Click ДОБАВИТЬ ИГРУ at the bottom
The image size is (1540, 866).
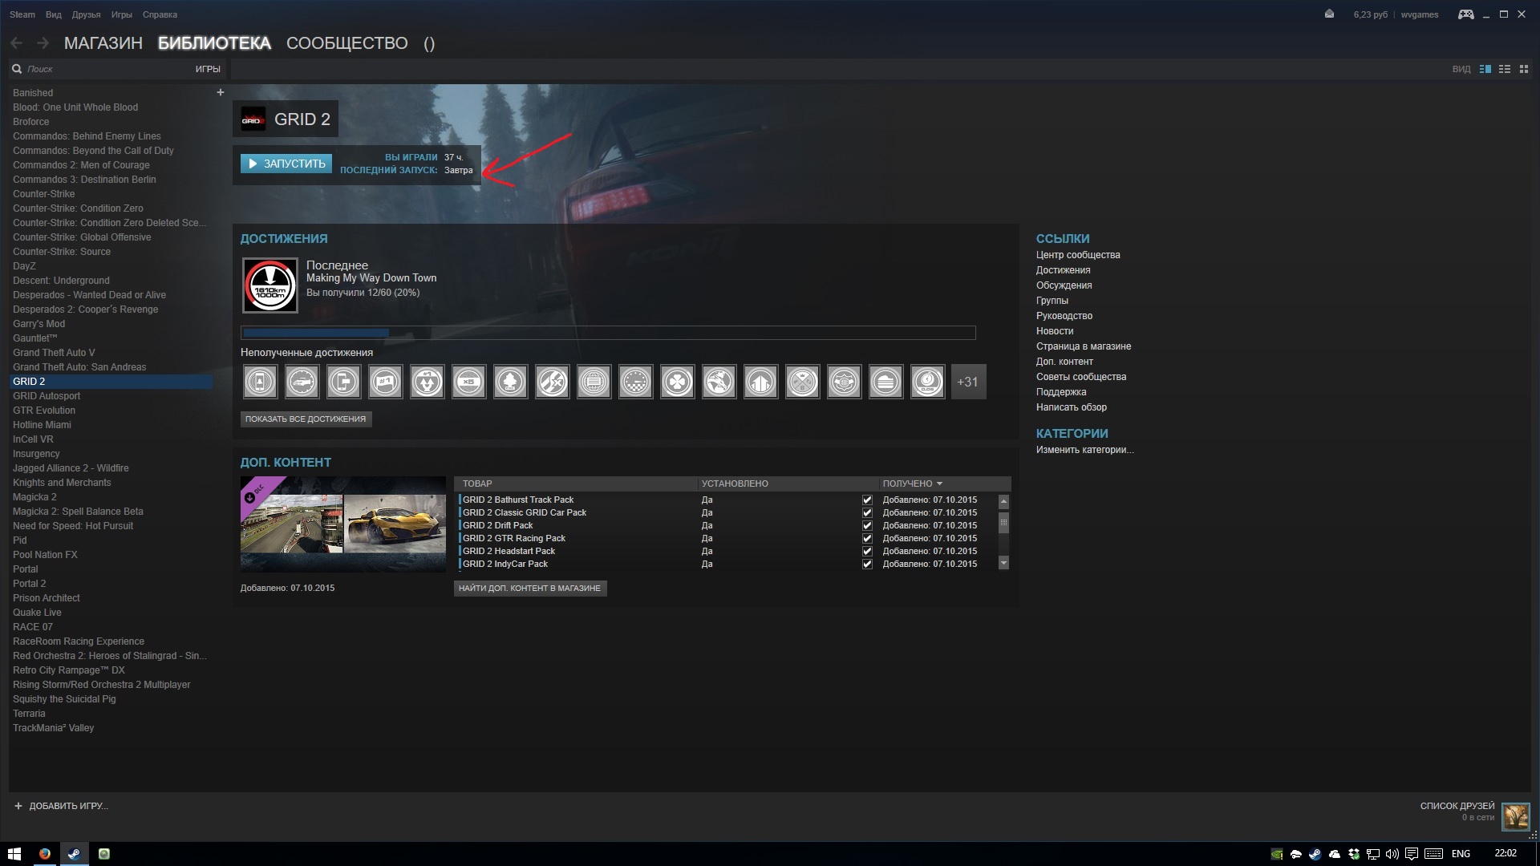[x=61, y=806]
